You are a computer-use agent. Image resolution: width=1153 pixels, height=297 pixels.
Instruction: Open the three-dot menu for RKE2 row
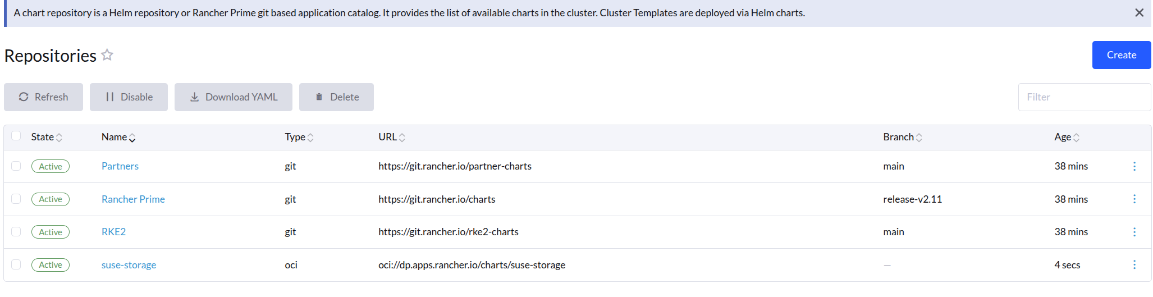(x=1134, y=232)
